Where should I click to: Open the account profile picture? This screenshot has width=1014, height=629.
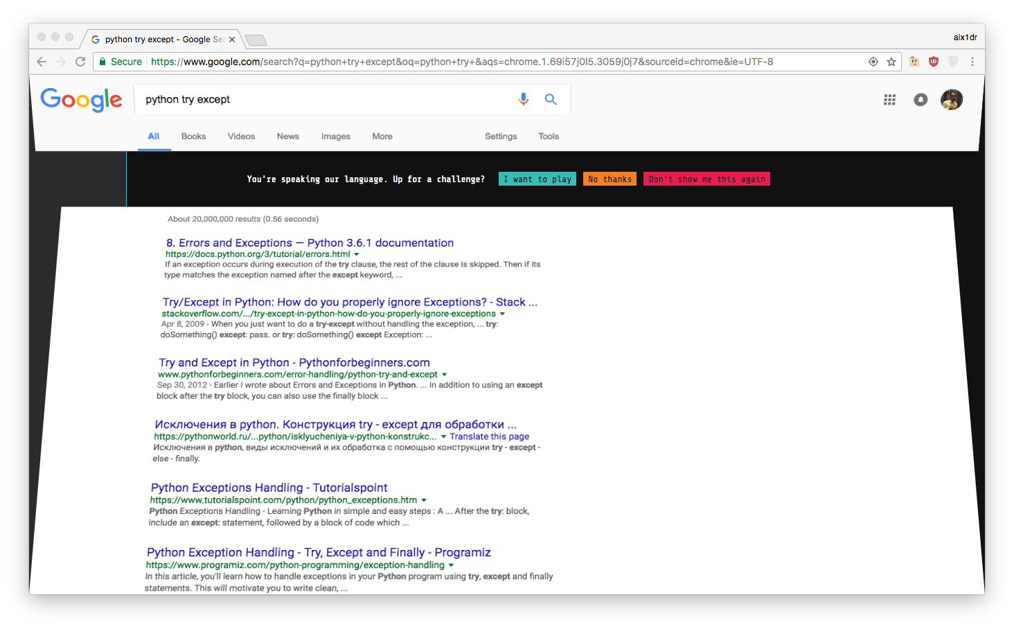point(952,100)
